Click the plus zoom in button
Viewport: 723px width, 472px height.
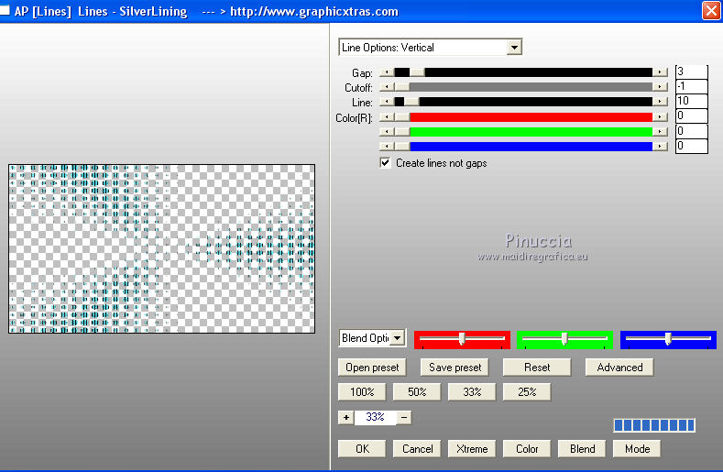pos(345,418)
